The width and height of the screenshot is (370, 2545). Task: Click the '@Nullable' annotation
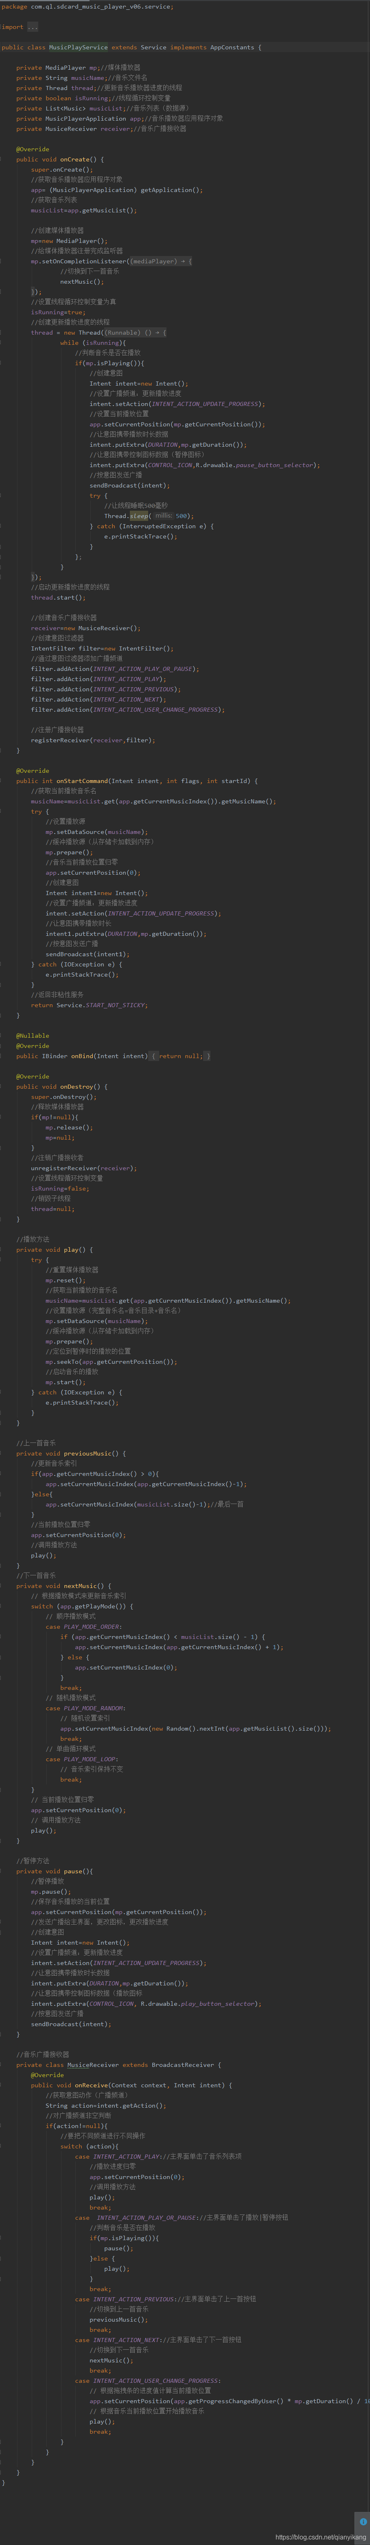tap(33, 1035)
